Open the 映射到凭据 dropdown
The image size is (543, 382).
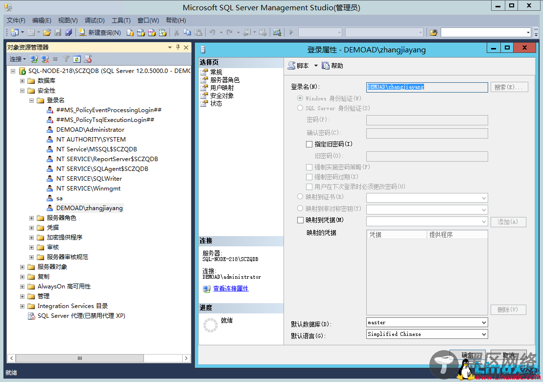[x=484, y=221]
